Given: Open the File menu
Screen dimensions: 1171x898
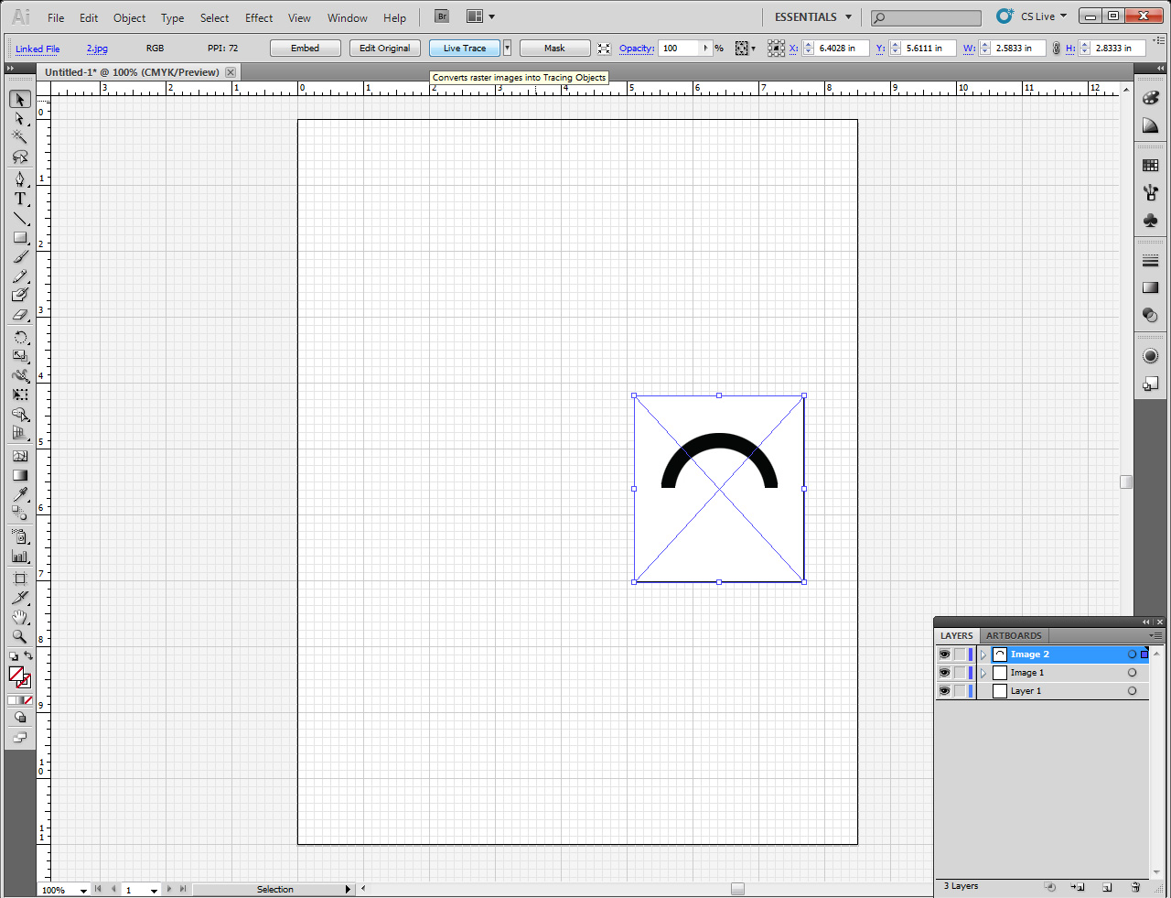Looking at the screenshot, I should pyautogui.click(x=56, y=17).
